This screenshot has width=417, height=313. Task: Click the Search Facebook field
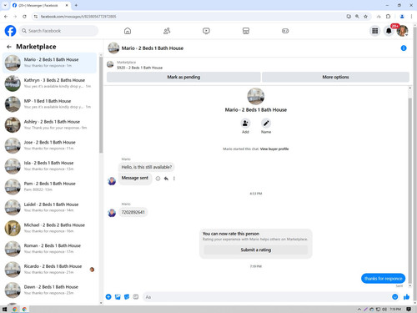click(58, 31)
